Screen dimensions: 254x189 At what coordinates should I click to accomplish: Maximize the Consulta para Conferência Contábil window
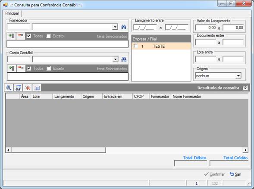pos(231,3)
